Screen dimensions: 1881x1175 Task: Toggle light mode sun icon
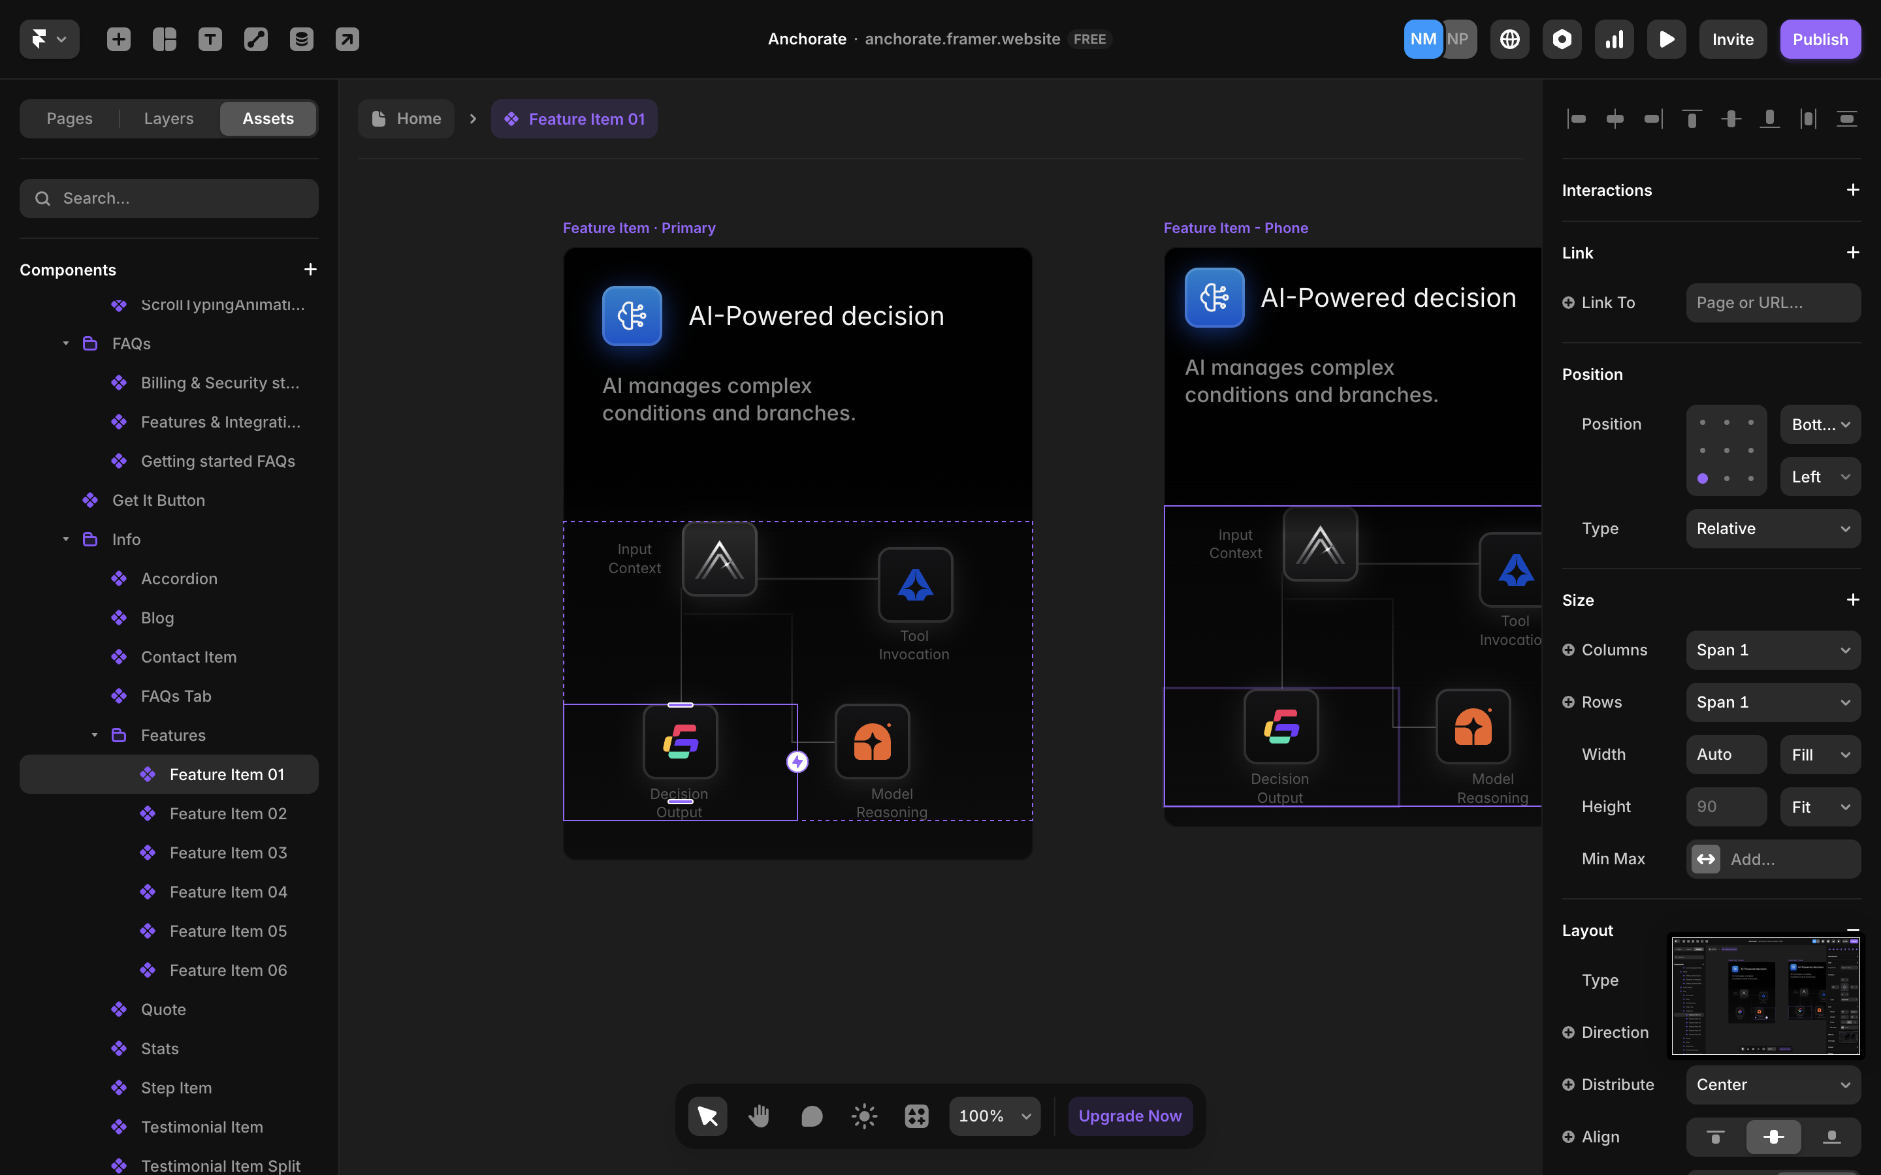click(x=863, y=1116)
